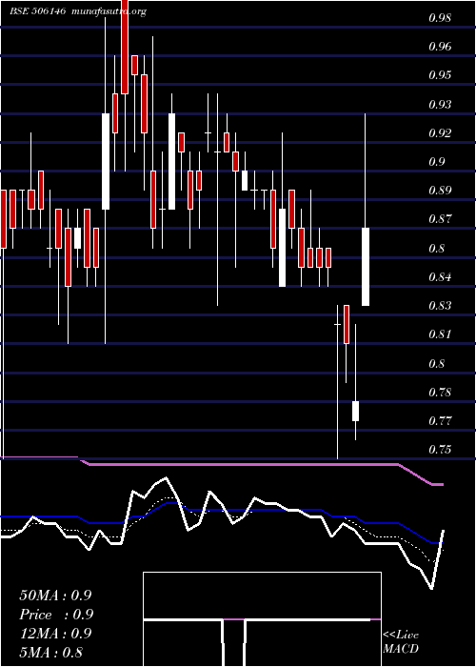476x667 pixels.
Task: Click the 0.87 price axis label
Action: 439,219
